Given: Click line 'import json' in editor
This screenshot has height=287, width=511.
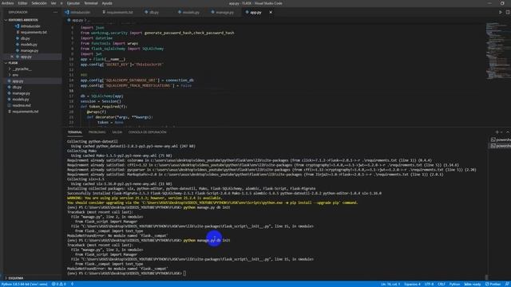Looking at the screenshot, I should (93, 28).
